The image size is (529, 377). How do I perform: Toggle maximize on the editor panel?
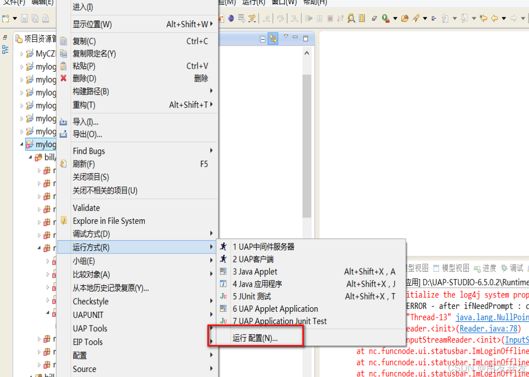pyautogui.click(x=306, y=38)
